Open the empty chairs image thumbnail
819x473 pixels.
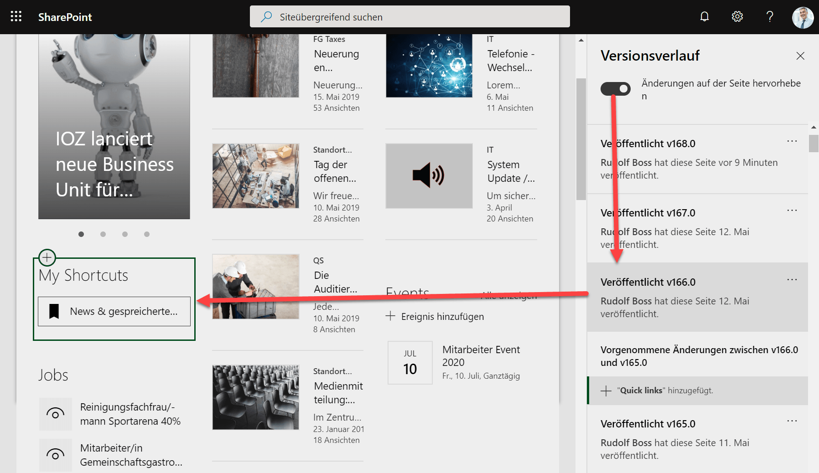click(255, 397)
